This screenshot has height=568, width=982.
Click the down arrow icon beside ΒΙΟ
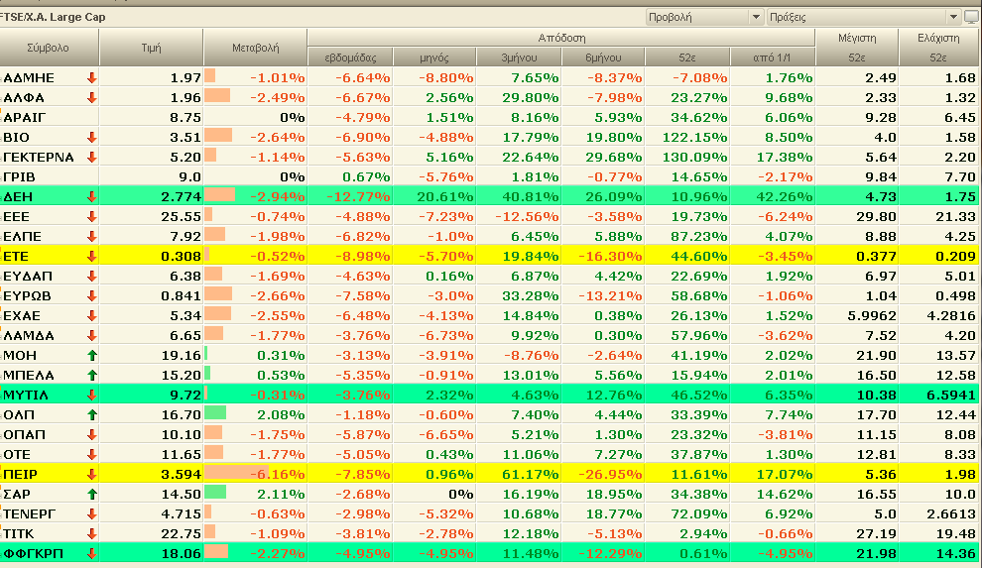tap(92, 137)
